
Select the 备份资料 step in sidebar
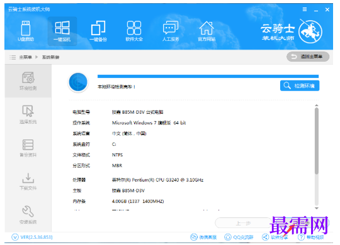coord(28,148)
